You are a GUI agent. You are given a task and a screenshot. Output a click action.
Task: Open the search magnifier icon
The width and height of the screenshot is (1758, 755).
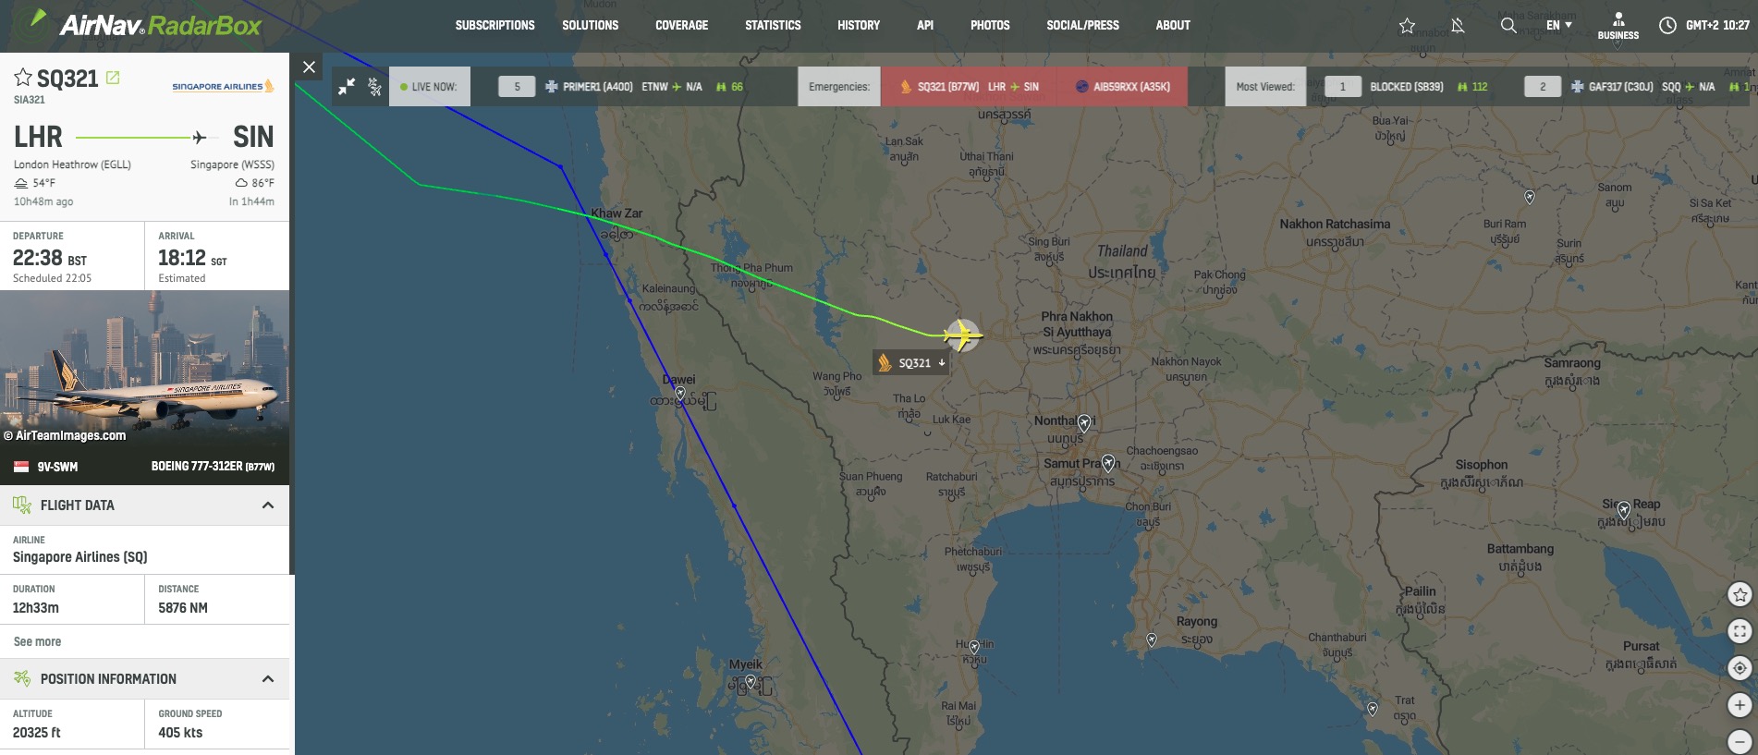click(1508, 25)
